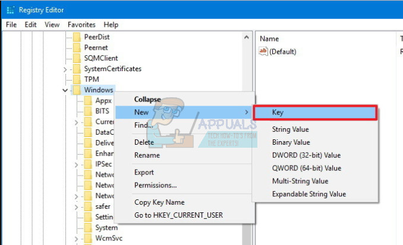Viewport: 403px width, 245px height.
Task: Select the TPM key label
Action: pyautogui.click(x=92, y=79)
